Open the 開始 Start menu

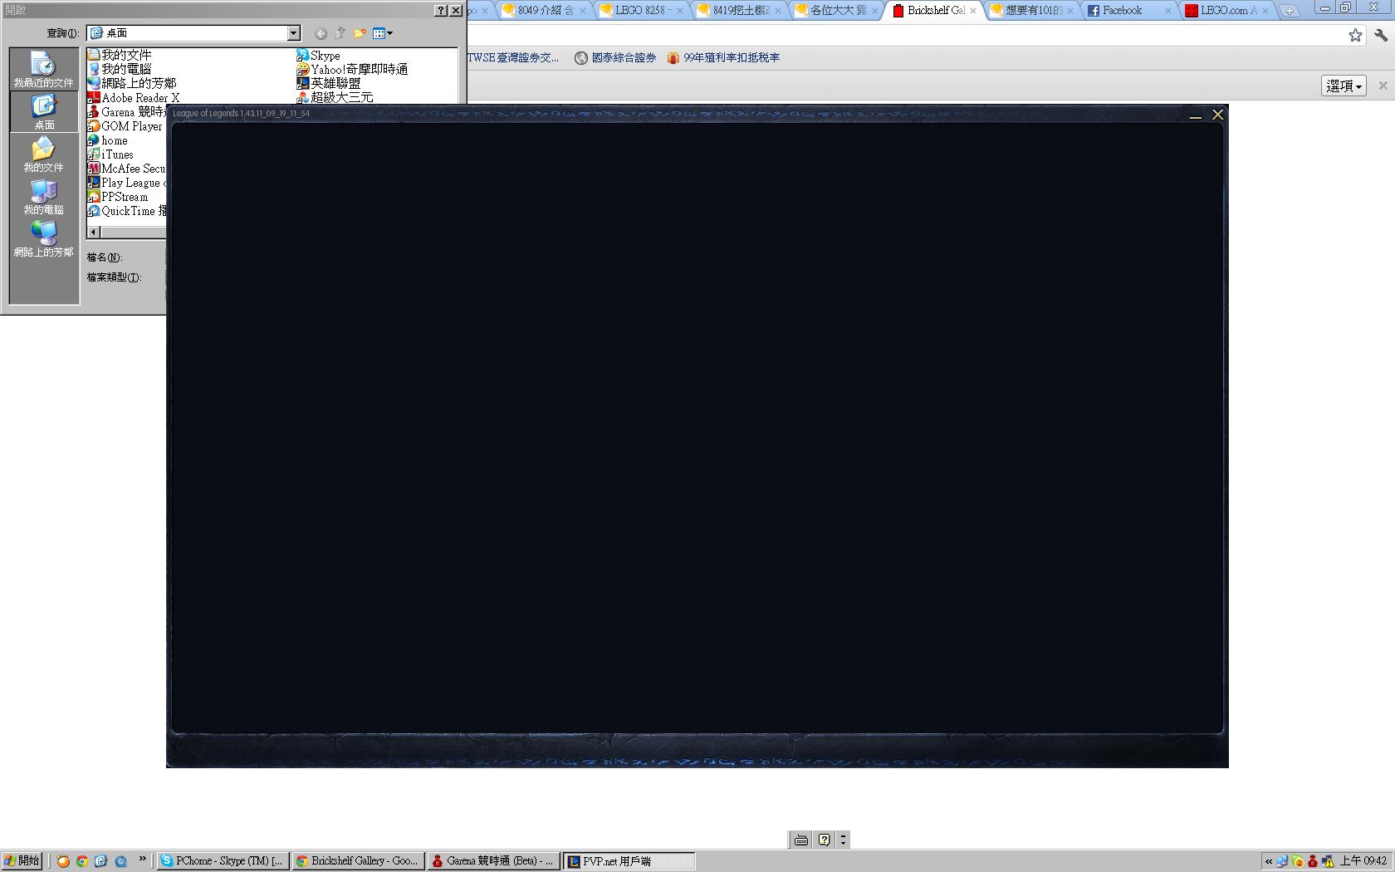click(x=22, y=861)
